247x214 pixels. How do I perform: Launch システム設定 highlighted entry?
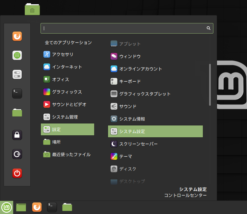(155, 131)
